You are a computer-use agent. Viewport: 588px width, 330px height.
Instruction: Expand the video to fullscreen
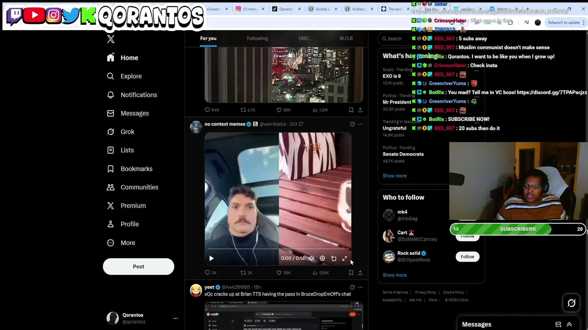(345, 258)
